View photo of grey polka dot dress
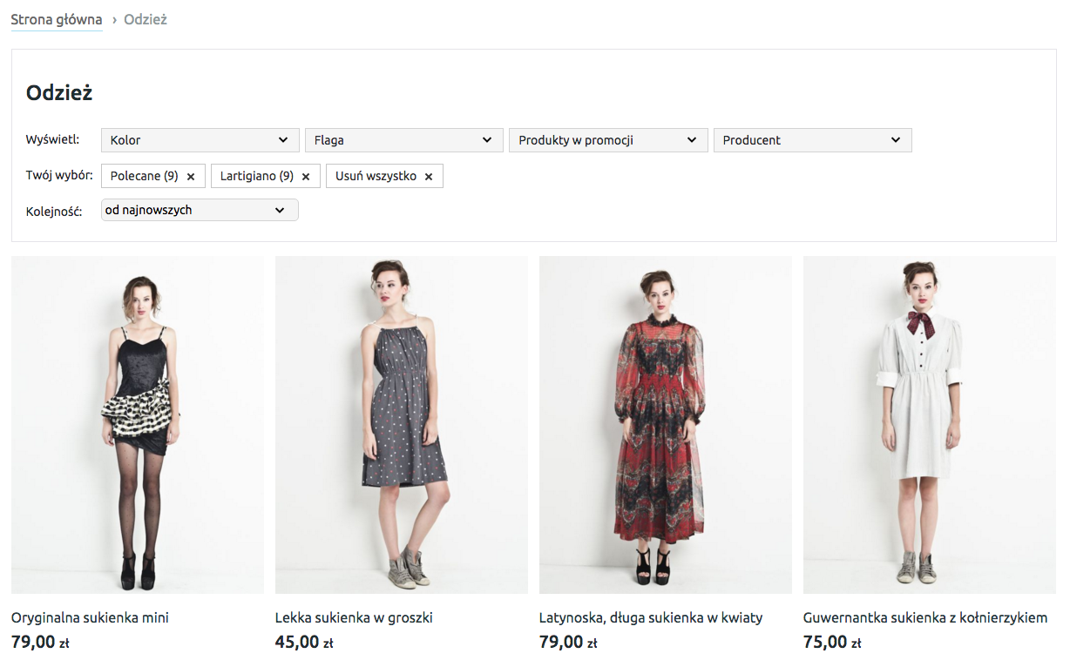This screenshot has width=1070, height=667. [x=402, y=425]
